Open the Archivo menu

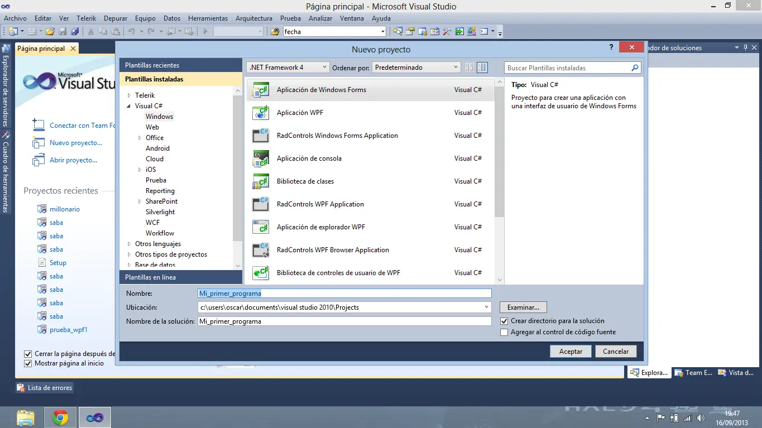(15, 18)
